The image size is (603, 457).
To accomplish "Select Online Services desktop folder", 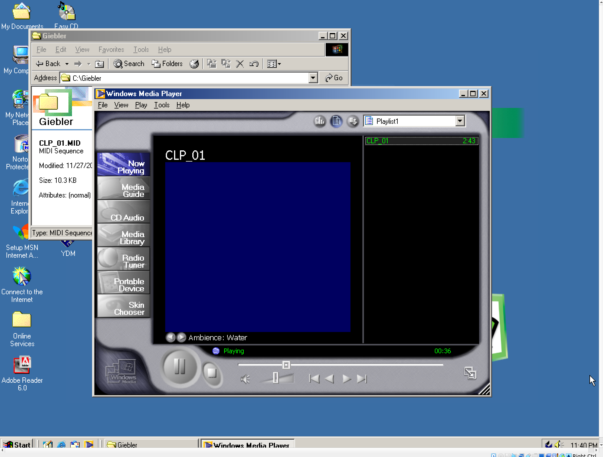I will point(22,329).
